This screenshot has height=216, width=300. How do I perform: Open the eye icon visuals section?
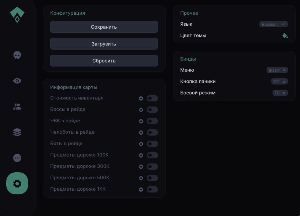17,81
